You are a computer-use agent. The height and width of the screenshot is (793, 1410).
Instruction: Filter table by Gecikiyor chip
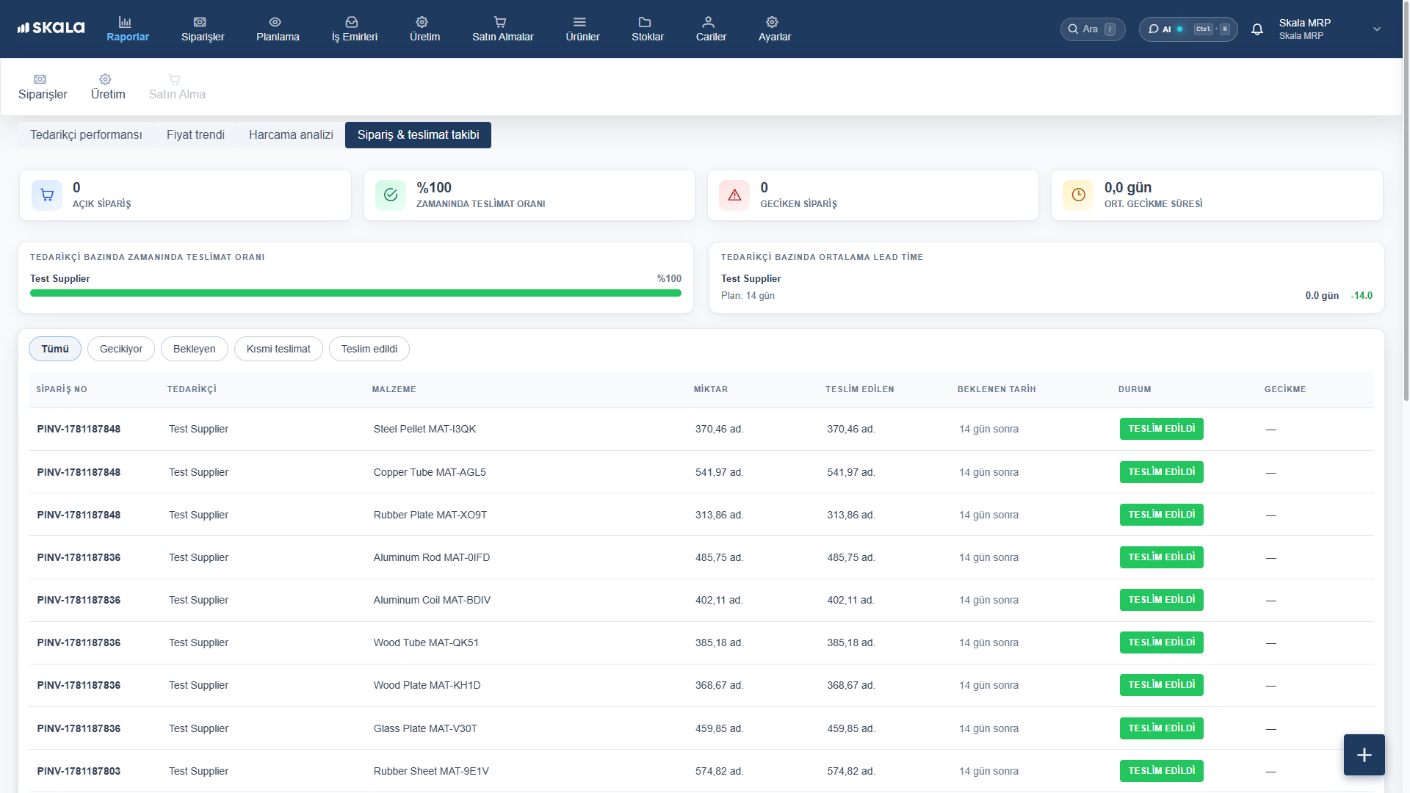(121, 349)
